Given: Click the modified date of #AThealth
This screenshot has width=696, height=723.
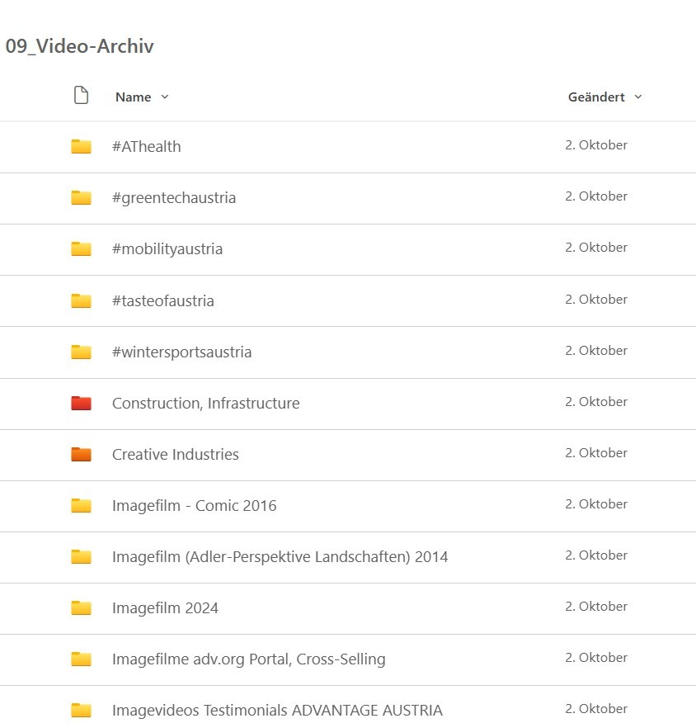Looking at the screenshot, I should tap(596, 145).
